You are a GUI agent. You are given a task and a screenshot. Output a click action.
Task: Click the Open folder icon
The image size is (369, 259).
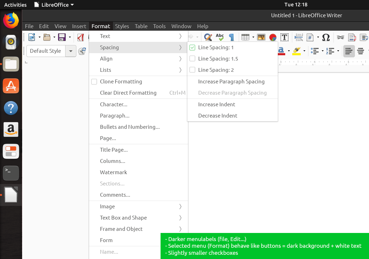(x=47, y=37)
